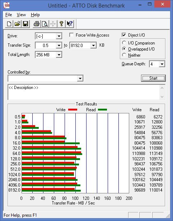
Task: Click the 8192.0 row label in chart
Action: [x=14, y=190]
